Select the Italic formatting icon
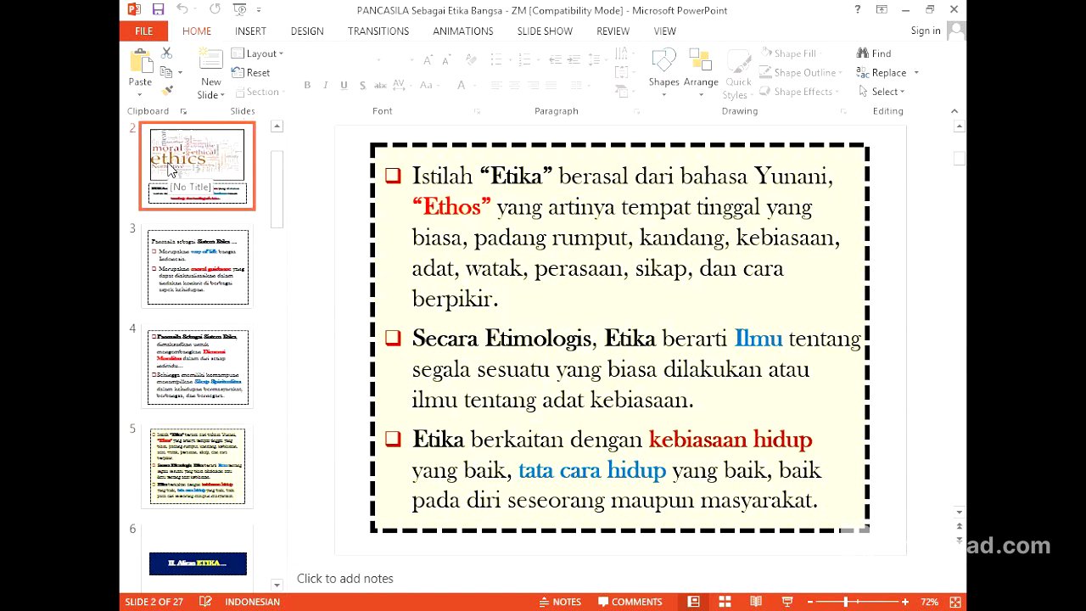The height and width of the screenshot is (611, 1086). (x=326, y=85)
